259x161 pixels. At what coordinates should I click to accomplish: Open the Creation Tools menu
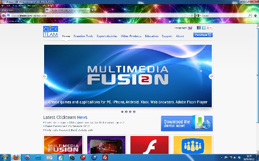83,36
